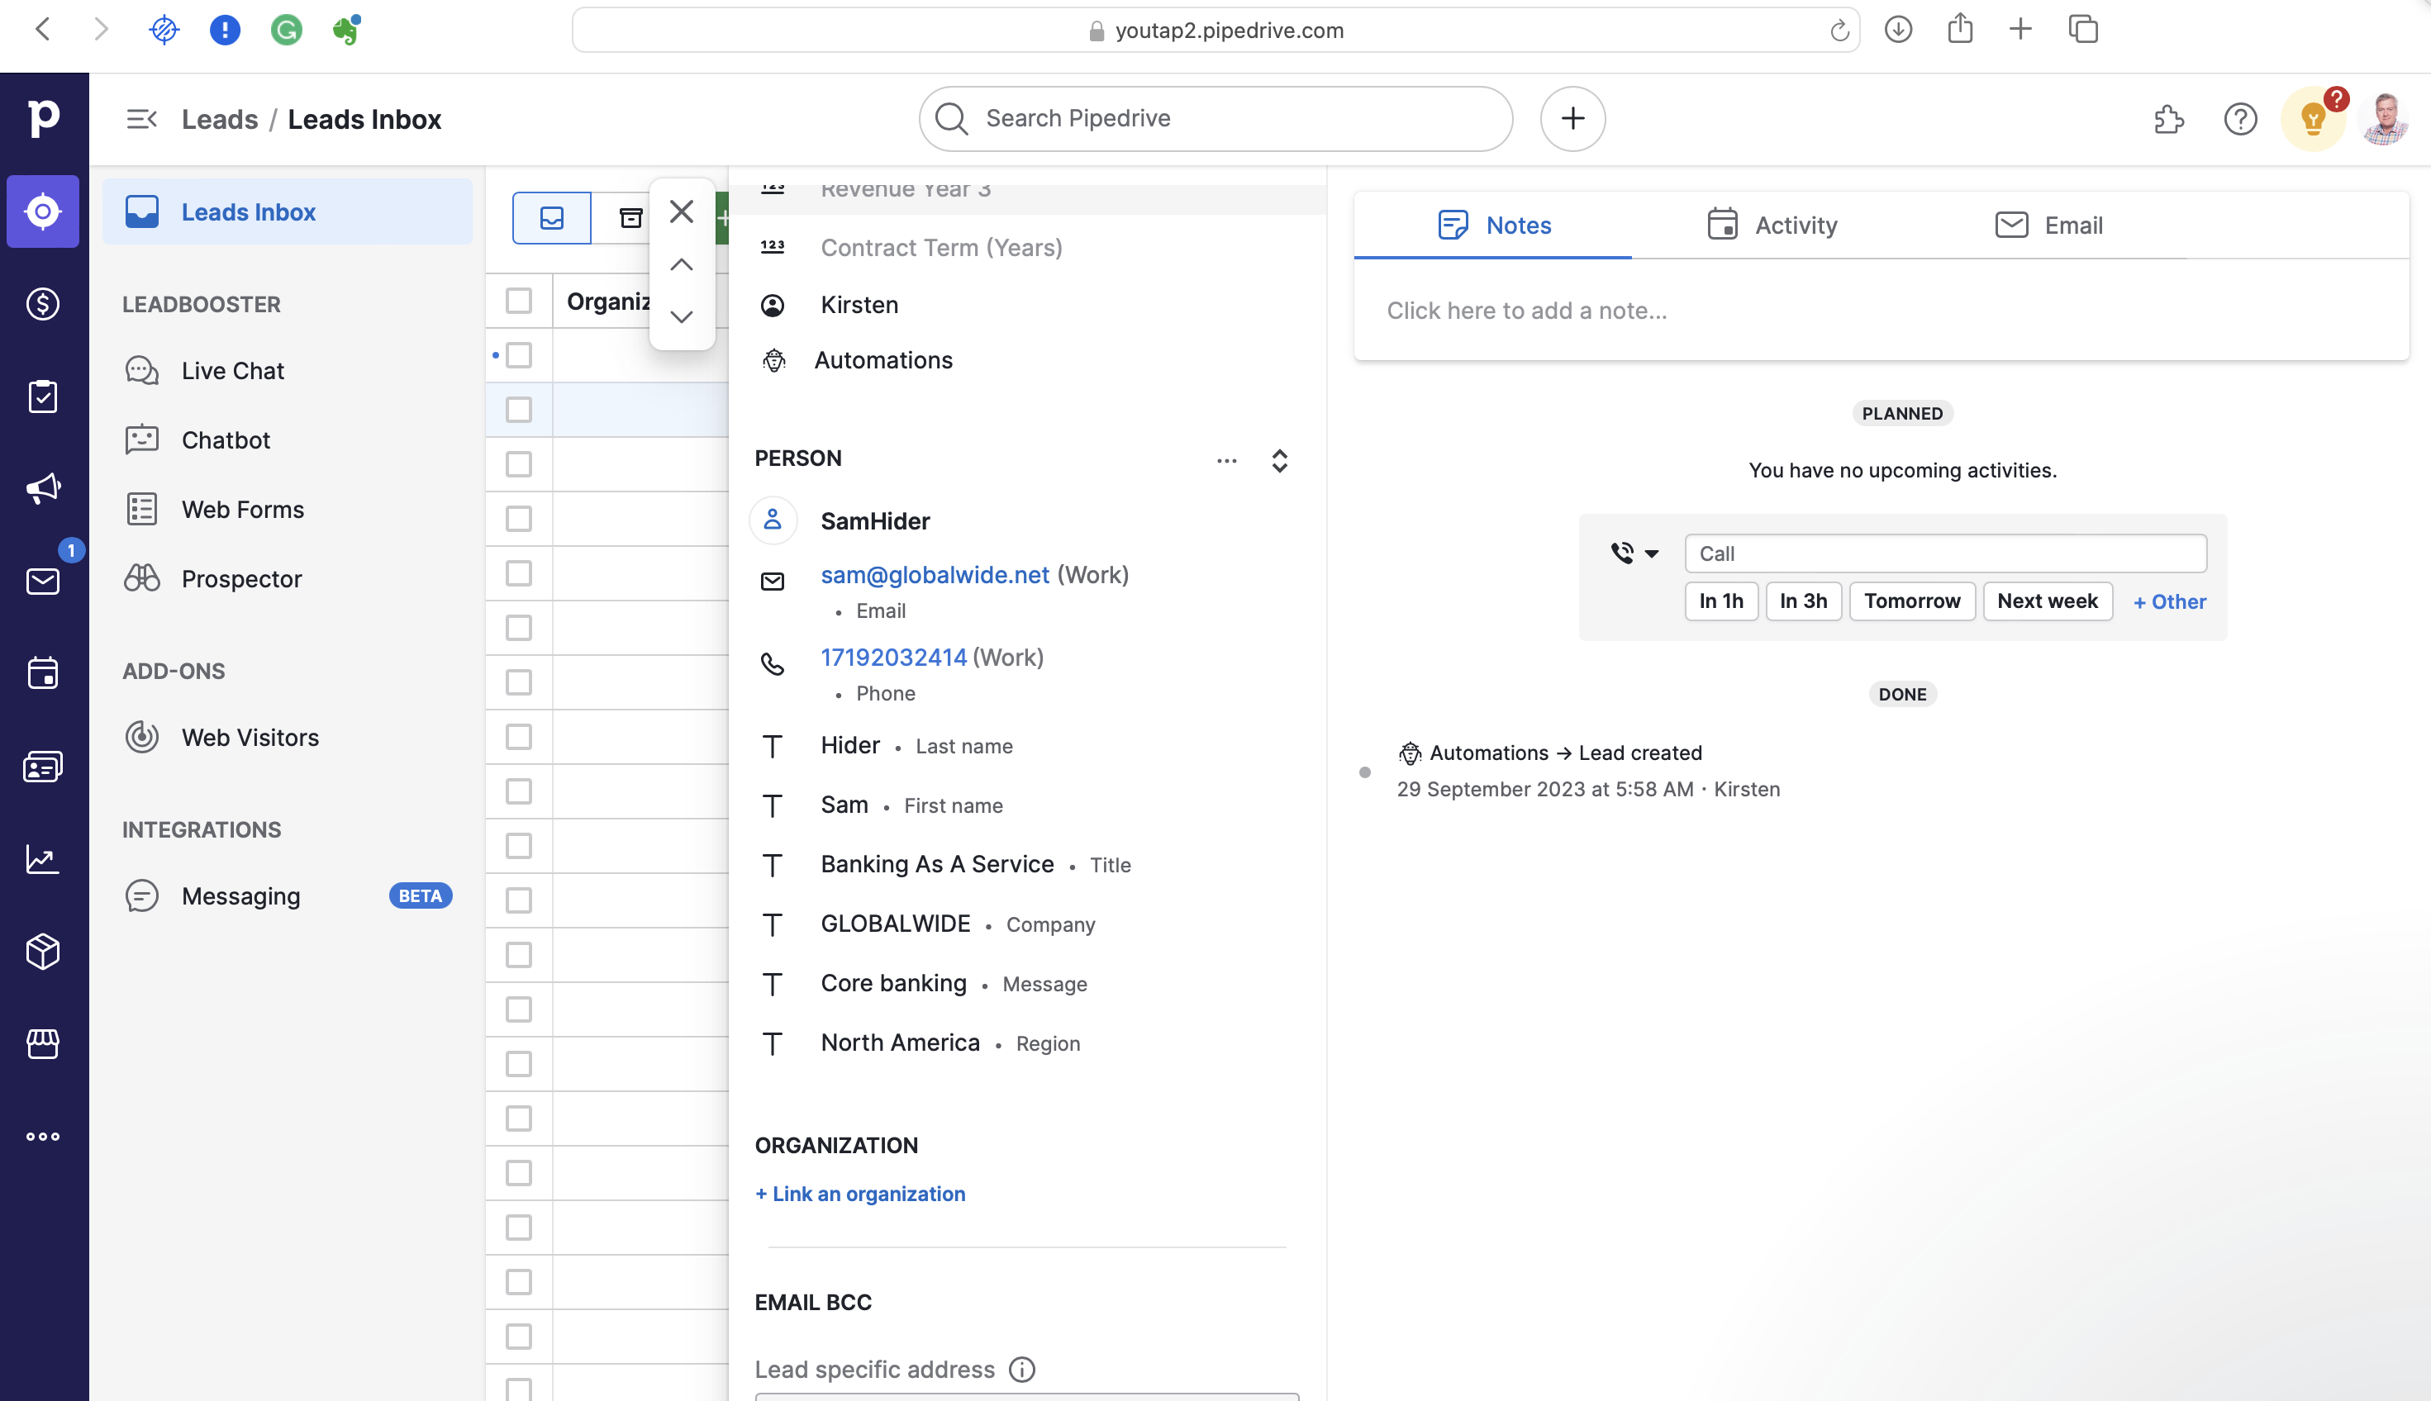Switch to the Activity tab
This screenshot has height=1401, width=2431.
pos(1772,226)
